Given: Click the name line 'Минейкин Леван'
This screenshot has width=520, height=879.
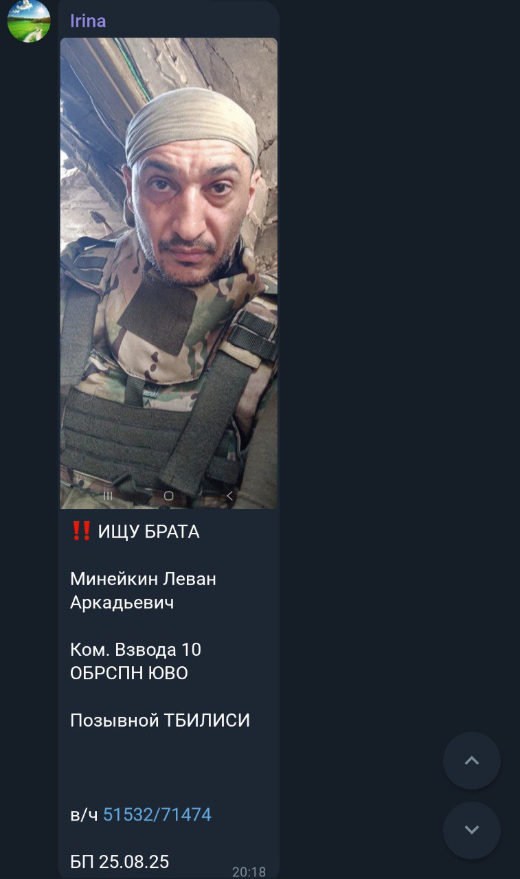Looking at the screenshot, I should coord(143,579).
